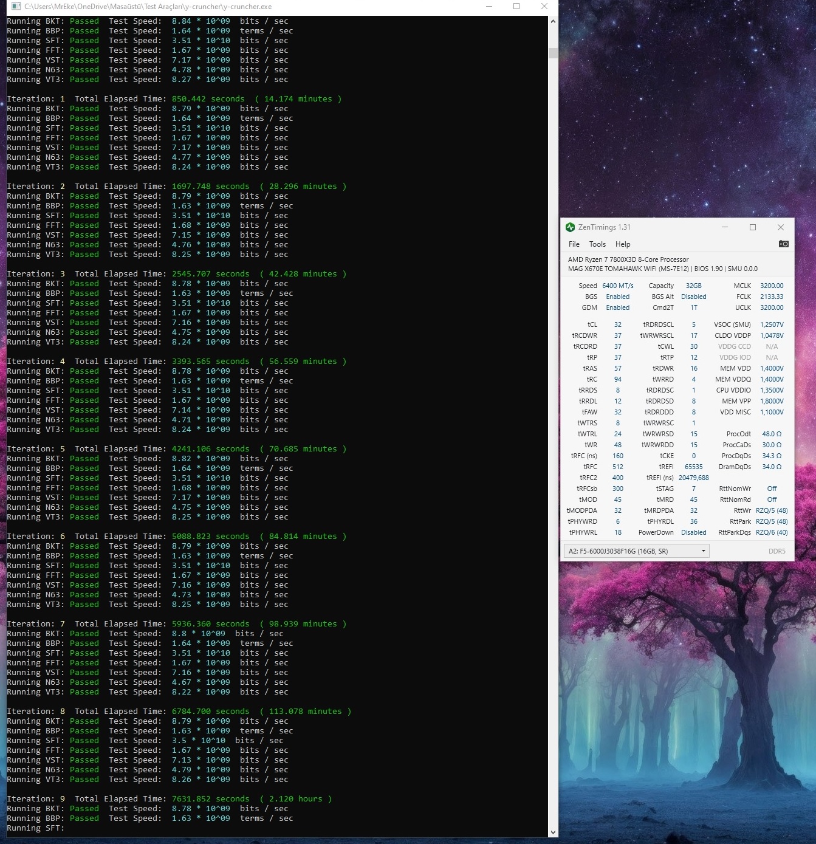Click the Iteration 5 elapsed time line
The height and width of the screenshot is (844, 816).
click(x=177, y=449)
